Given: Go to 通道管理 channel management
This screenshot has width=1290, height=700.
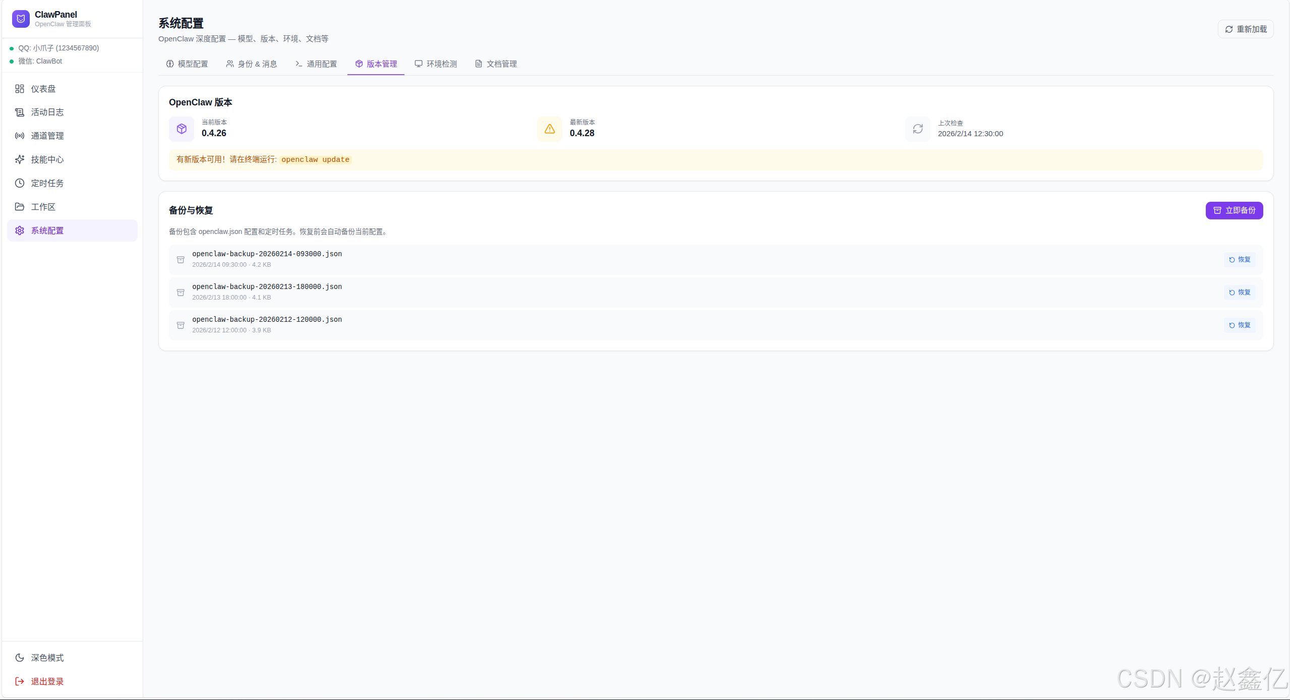Looking at the screenshot, I should coord(47,136).
